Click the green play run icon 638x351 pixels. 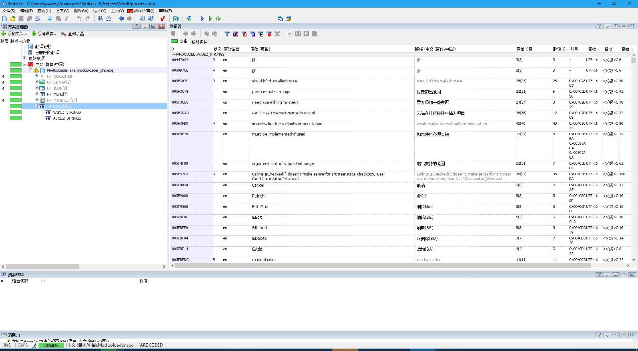click(210, 18)
